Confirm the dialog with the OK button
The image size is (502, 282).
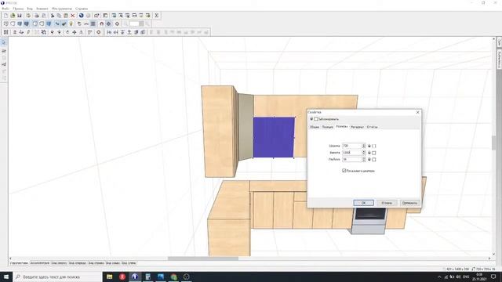(363, 203)
